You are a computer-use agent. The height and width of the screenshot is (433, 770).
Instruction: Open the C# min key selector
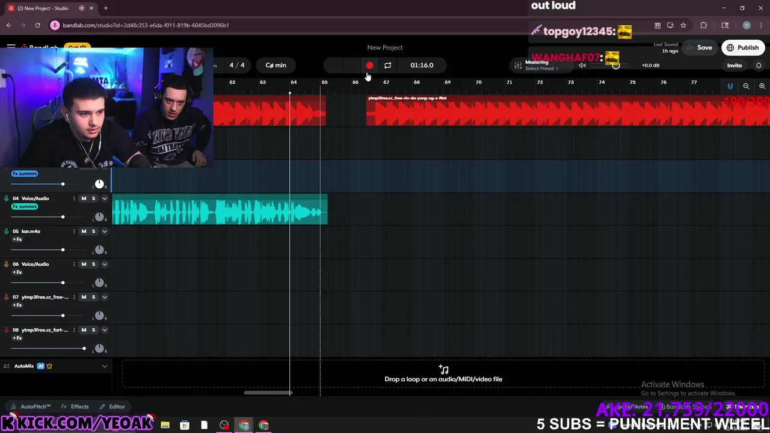276,65
